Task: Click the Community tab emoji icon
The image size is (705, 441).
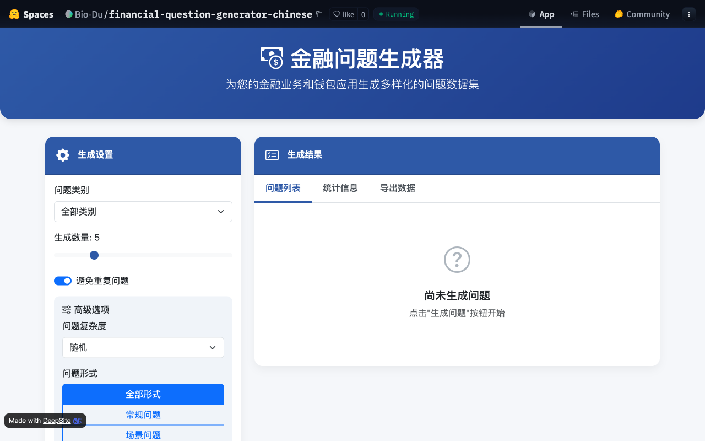Action: tap(619, 14)
